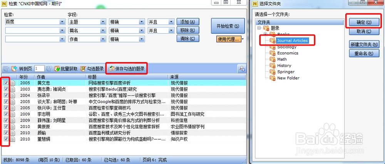Viewport: 385px width, 164px height.
Task: Click the 移除 (R) button
Action: pyautogui.click(x=187, y=30)
